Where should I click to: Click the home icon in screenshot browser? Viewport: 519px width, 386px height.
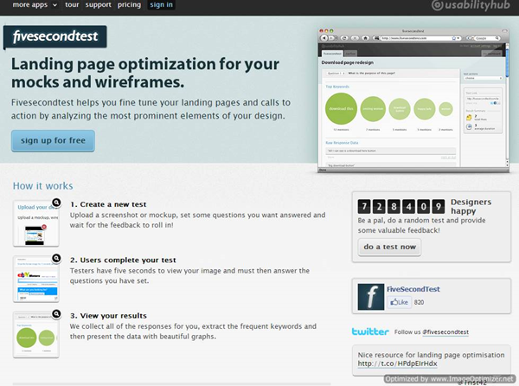tap(365, 38)
